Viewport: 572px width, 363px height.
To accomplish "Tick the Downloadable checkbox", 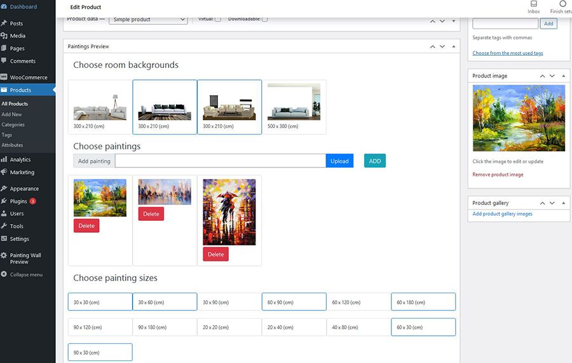I will click(265, 19).
